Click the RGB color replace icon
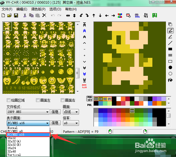The image size is (176, 157). (120, 15)
